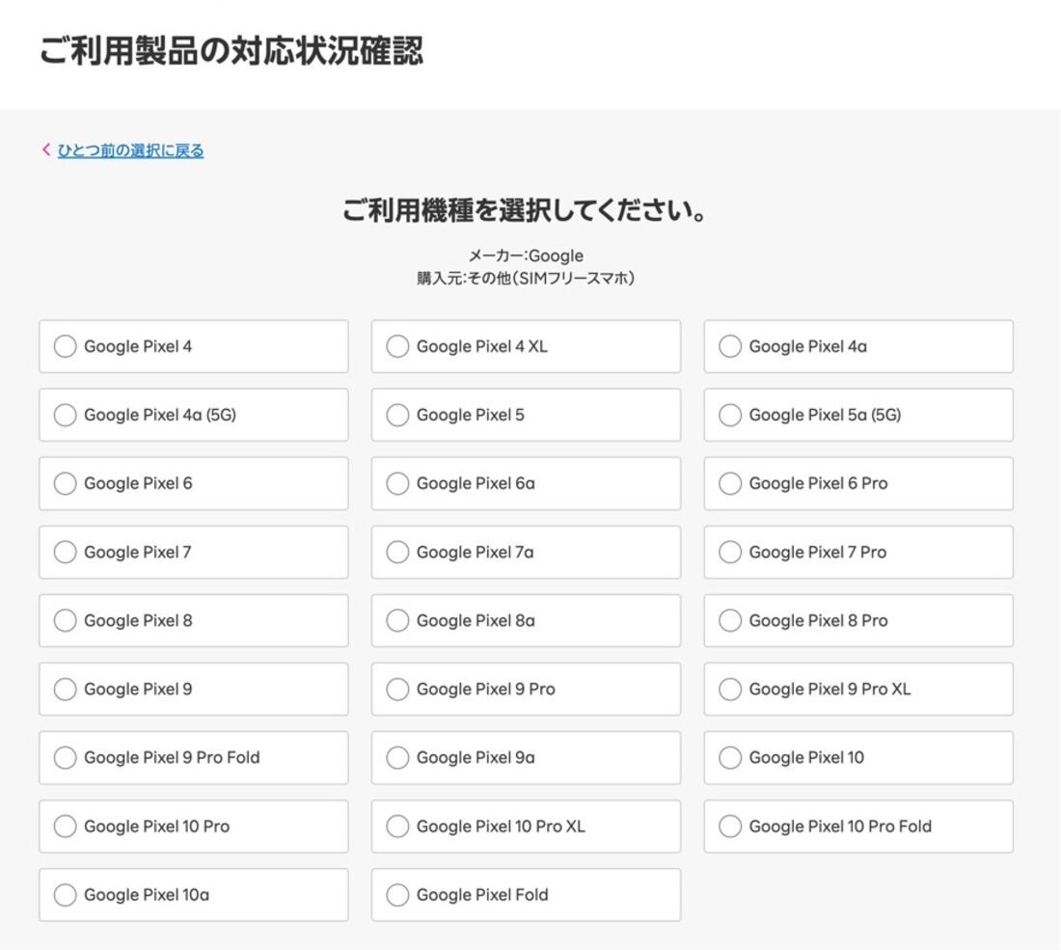This screenshot has height=950, width=1061.
Task: Pick Google Pixel 10 Pro XL
Action: click(526, 827)
